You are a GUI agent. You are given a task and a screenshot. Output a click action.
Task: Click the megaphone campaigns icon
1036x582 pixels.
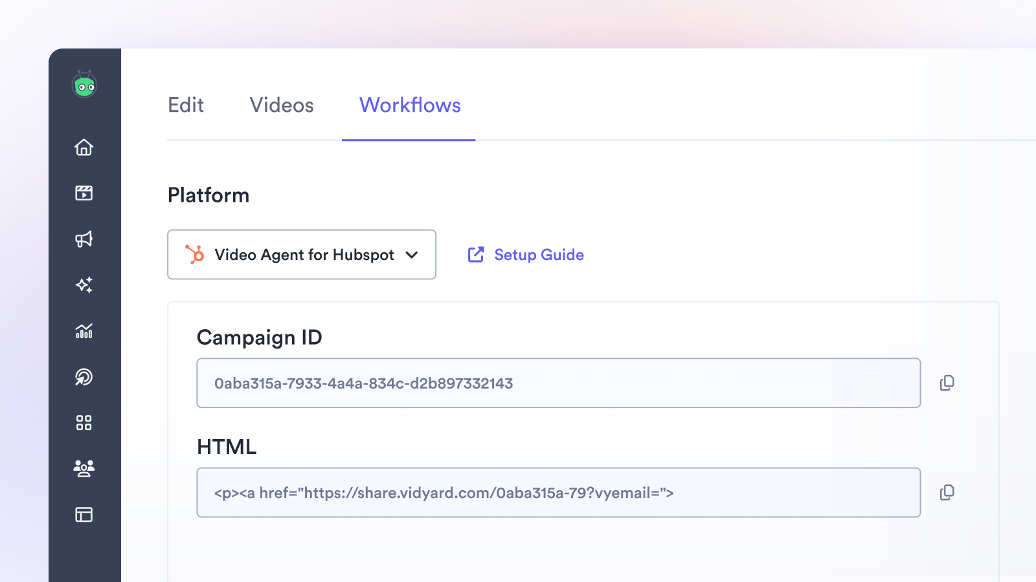[x=84, y=239]
